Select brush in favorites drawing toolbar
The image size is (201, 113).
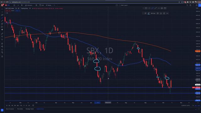(x=152, y=8)
